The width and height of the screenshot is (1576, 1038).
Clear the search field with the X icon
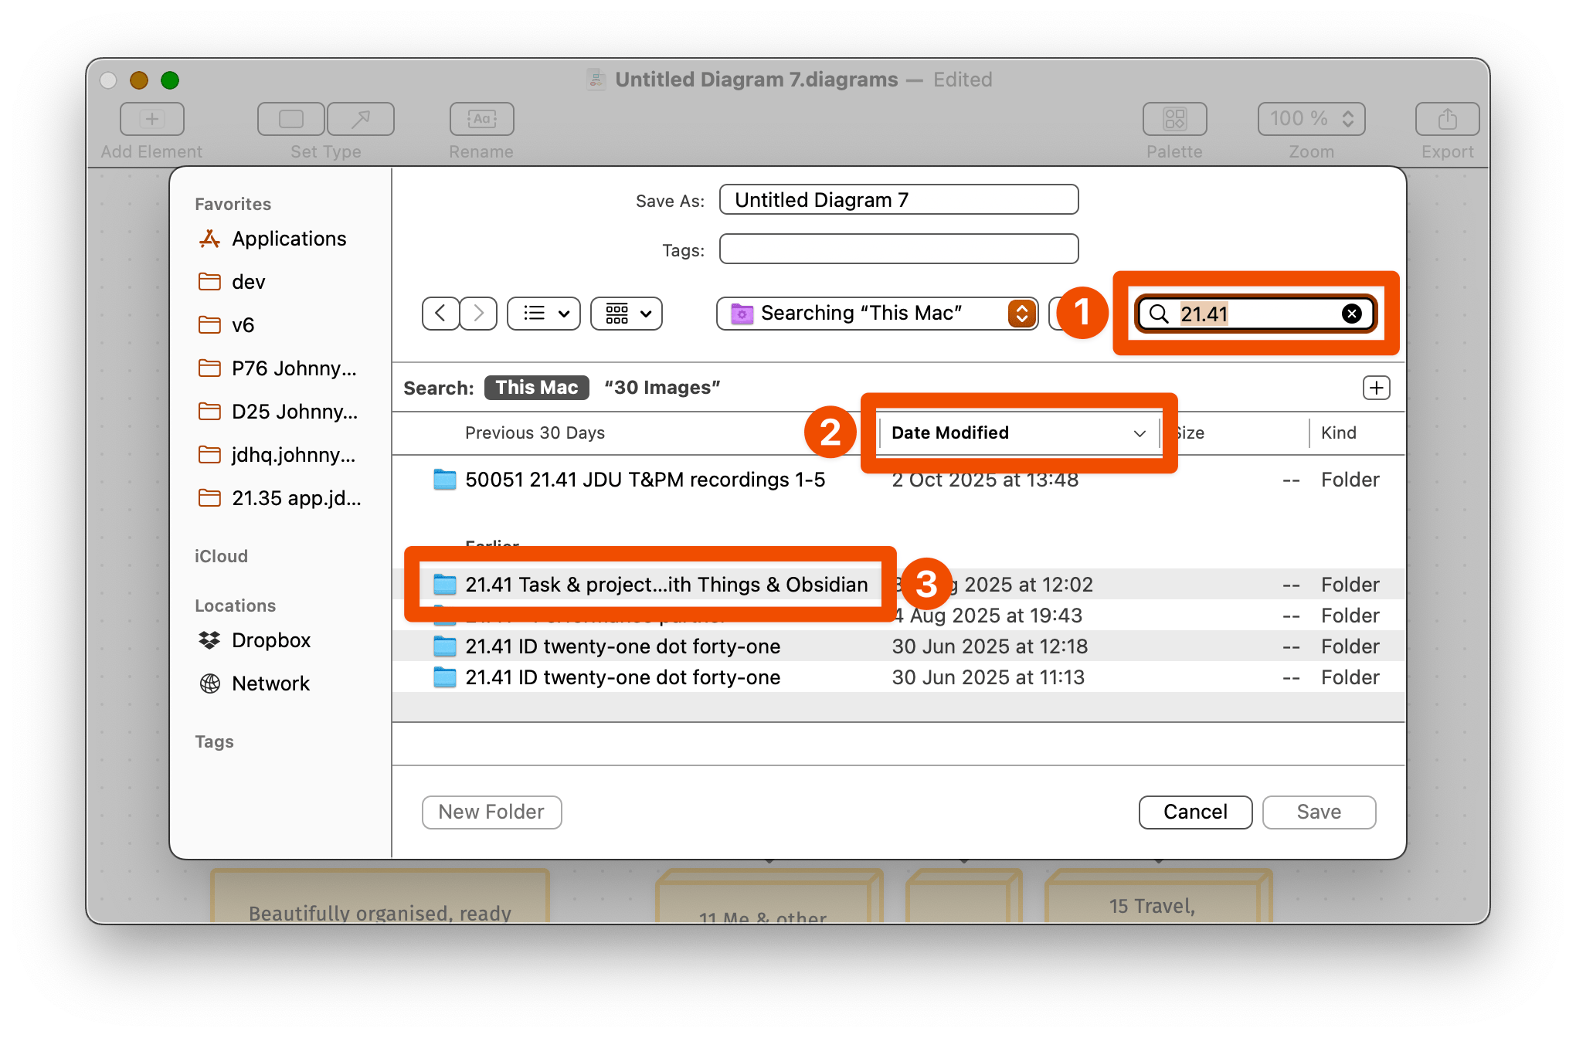tap(1351, 314)
